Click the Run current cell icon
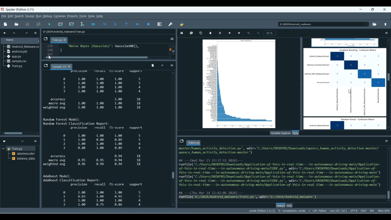 pyautogui.click(x=60, y=24)
